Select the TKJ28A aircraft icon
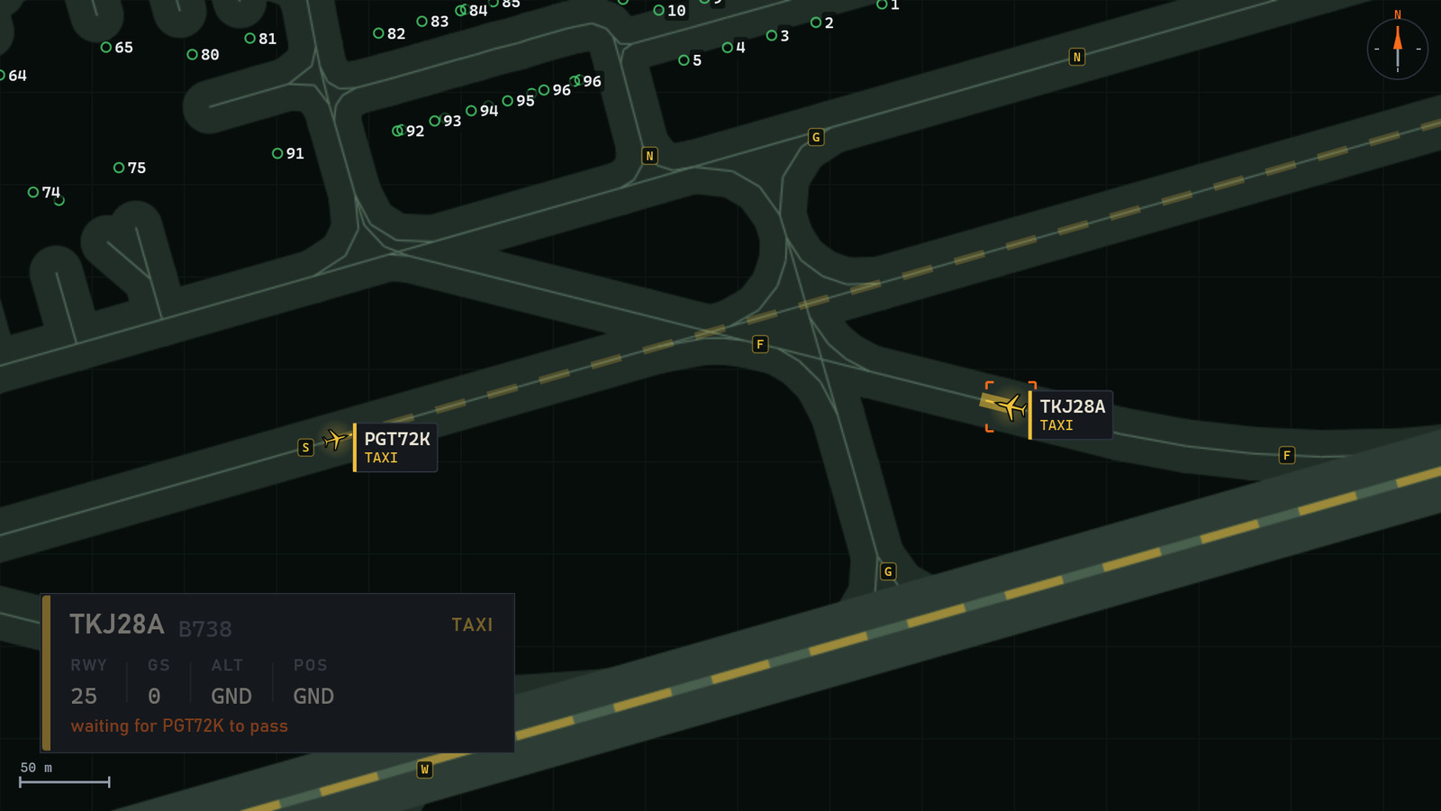 click(x=1011, y=407)
